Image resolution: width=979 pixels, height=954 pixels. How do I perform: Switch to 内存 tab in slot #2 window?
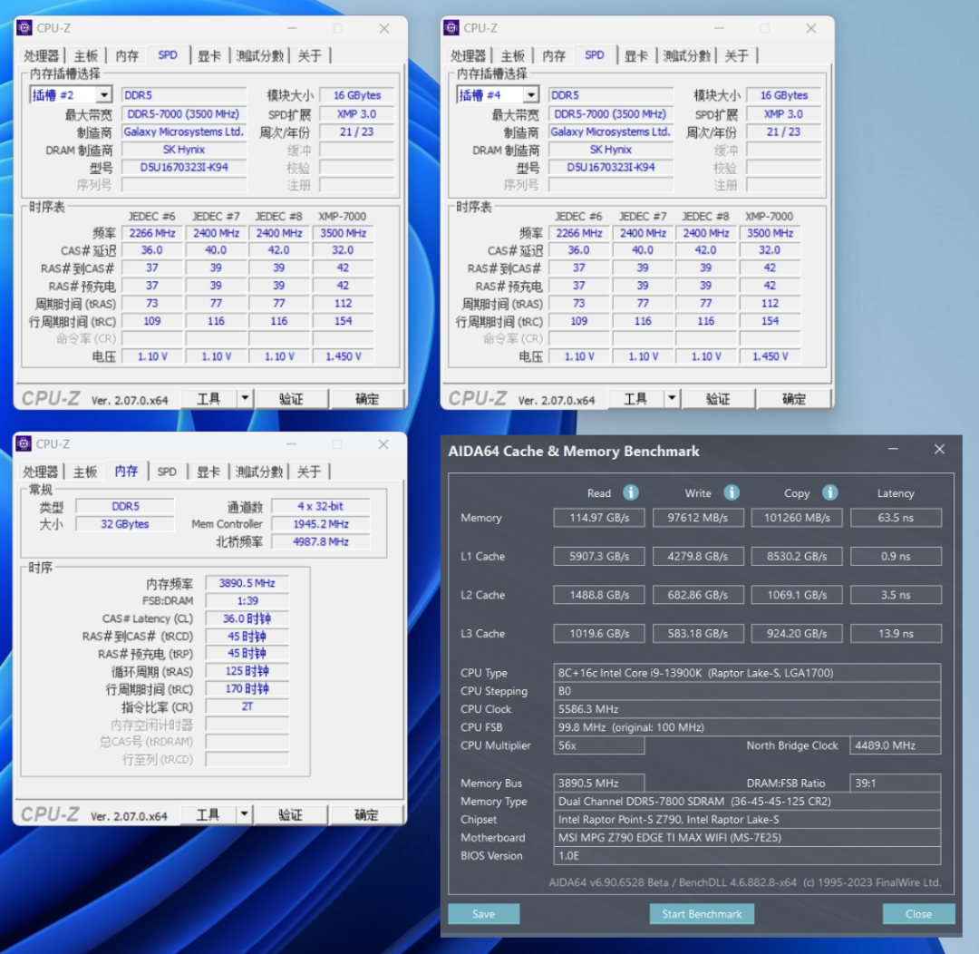tap(128, 55)
